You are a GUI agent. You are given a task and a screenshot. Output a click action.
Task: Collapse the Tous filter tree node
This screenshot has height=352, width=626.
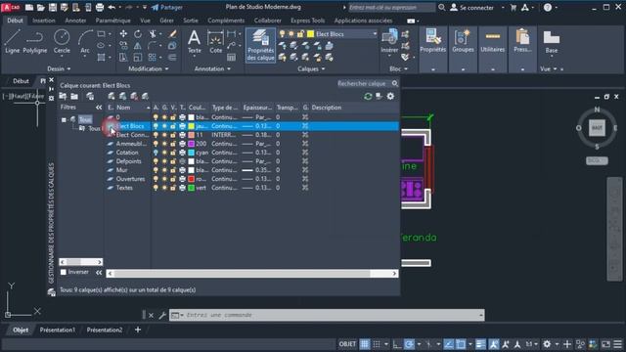point(64,119)
